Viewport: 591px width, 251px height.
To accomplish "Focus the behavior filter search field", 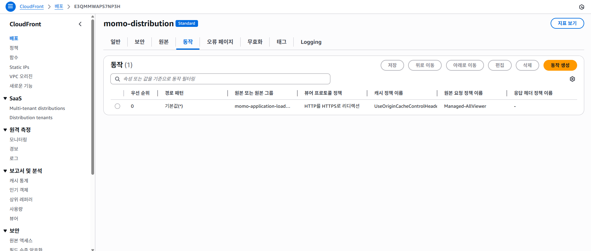I will [x=220, y=79].
